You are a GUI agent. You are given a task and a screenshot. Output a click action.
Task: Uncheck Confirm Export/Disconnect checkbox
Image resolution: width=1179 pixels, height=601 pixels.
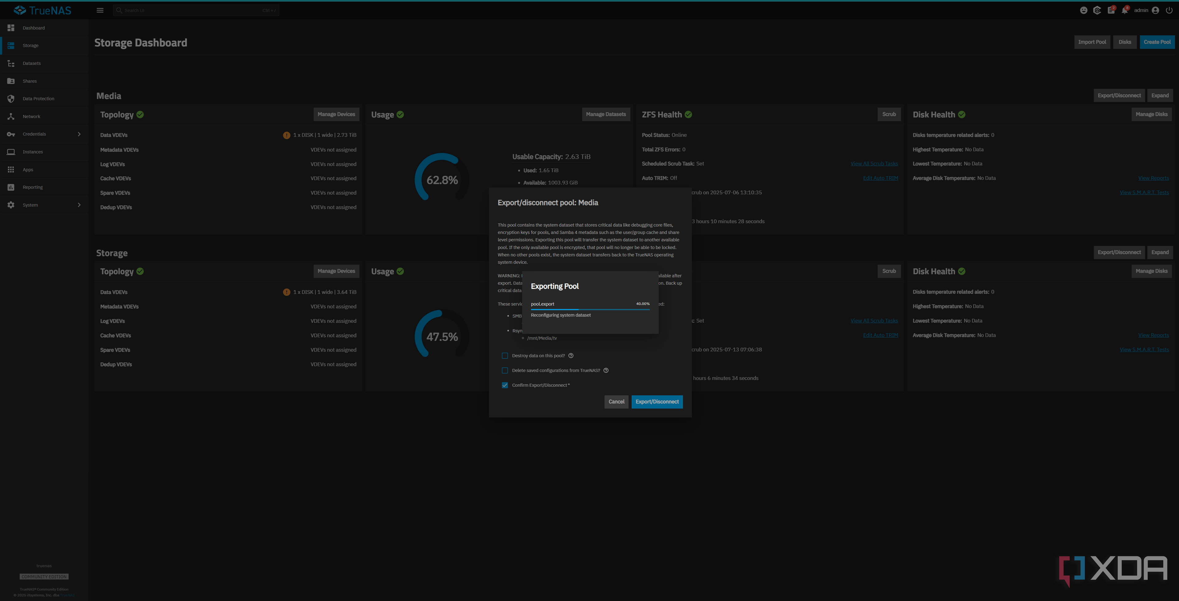click(x=505, y=385)
